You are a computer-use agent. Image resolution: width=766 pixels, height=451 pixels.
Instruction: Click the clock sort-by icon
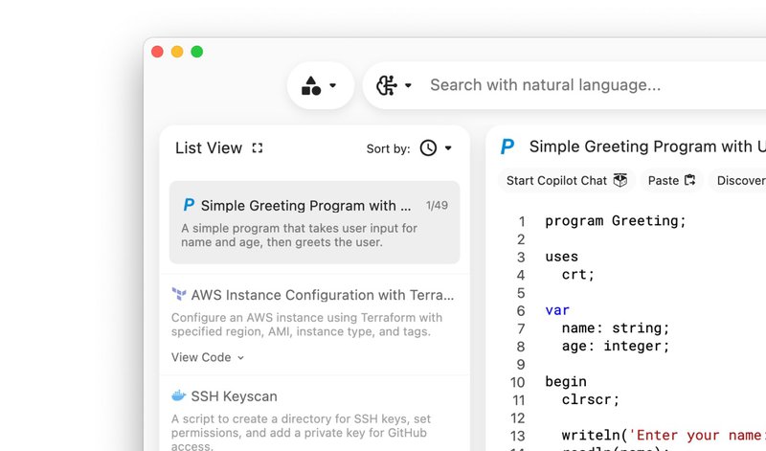point(428,148)
